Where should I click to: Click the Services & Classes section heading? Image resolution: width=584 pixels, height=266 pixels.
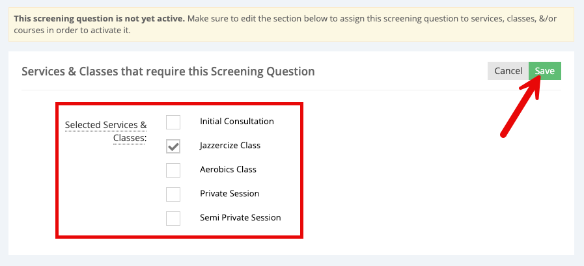point(168,71)
